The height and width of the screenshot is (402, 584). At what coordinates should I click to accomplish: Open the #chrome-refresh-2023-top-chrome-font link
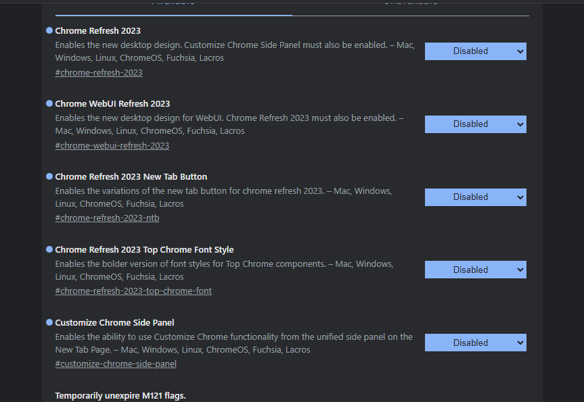[133, 291]
